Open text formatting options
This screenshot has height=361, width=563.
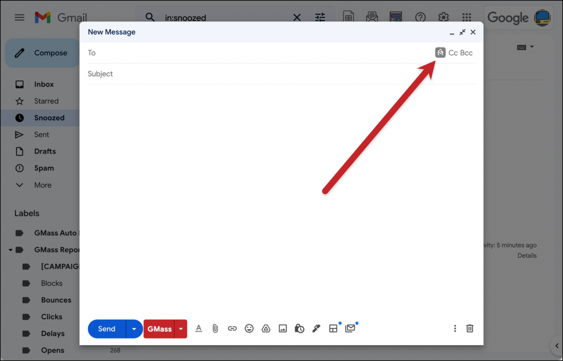(199, 328)
